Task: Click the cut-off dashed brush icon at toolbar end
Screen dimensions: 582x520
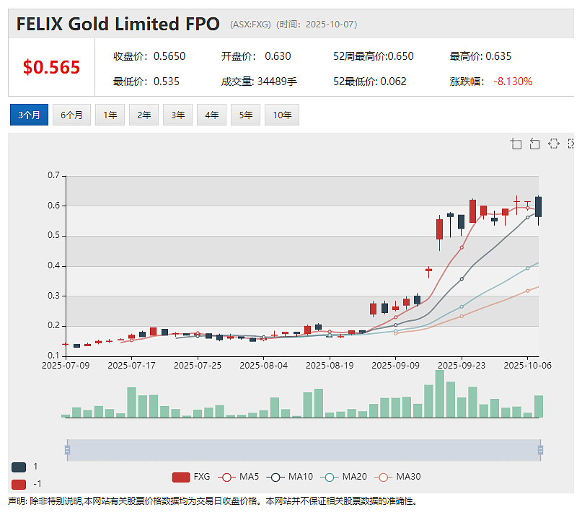Action: pyautogui.click(x=571, y=144)
